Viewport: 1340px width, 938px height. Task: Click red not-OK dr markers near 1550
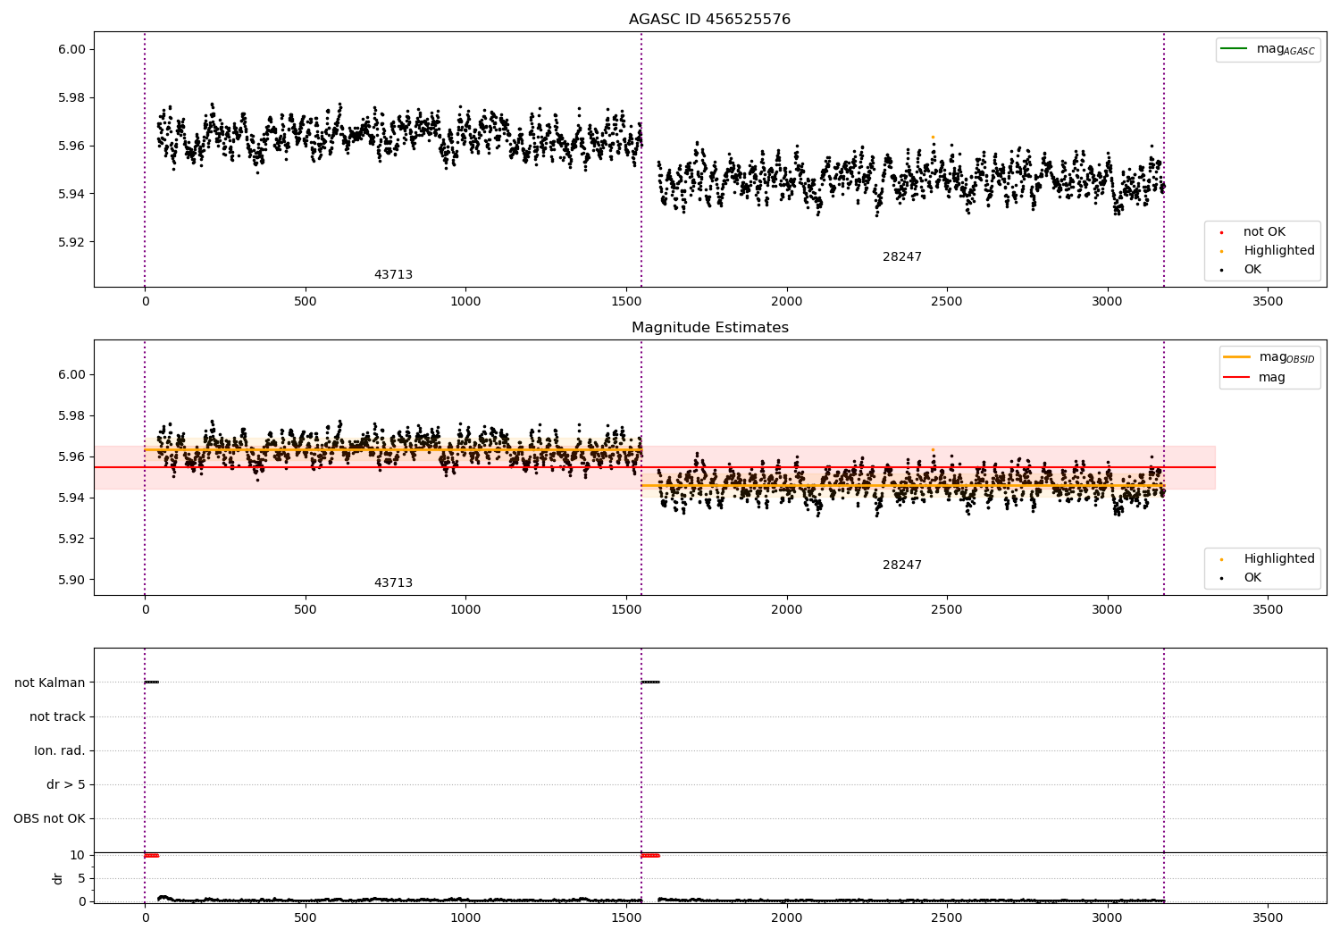(x=650, y=856)
